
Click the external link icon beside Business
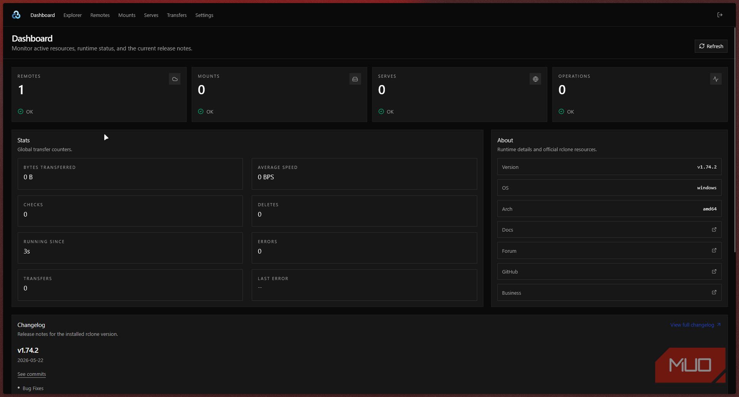pos(714,292)
